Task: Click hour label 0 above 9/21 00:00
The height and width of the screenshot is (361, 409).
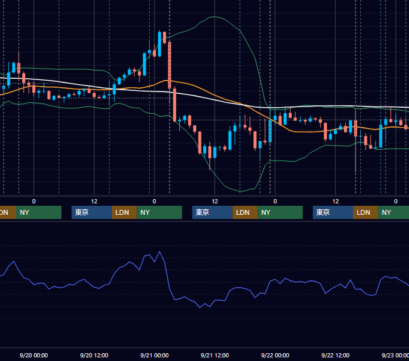Action: (x=155, y=202)
